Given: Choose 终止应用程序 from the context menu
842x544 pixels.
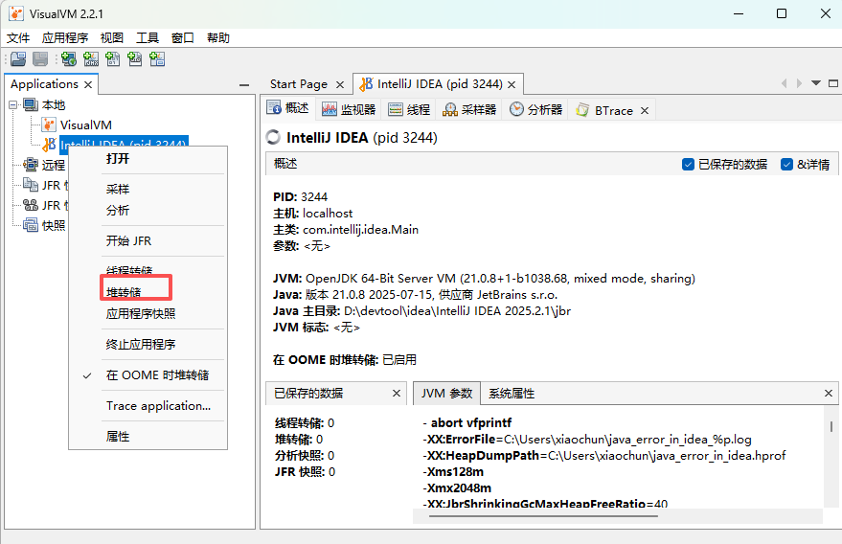Looking at the screenshot, I should 148,344.
